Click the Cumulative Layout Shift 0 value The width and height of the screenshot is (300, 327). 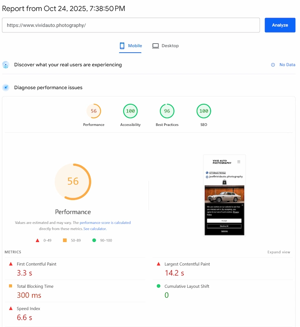(167, 295)
